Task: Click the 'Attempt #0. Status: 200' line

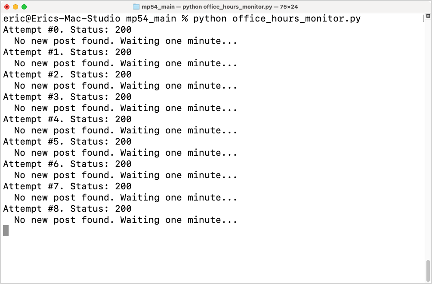Action: [x=68, y=30]
